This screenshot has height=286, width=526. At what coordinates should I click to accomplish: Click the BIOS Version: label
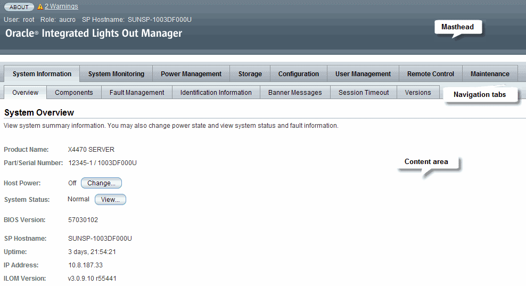click(24, 220)
